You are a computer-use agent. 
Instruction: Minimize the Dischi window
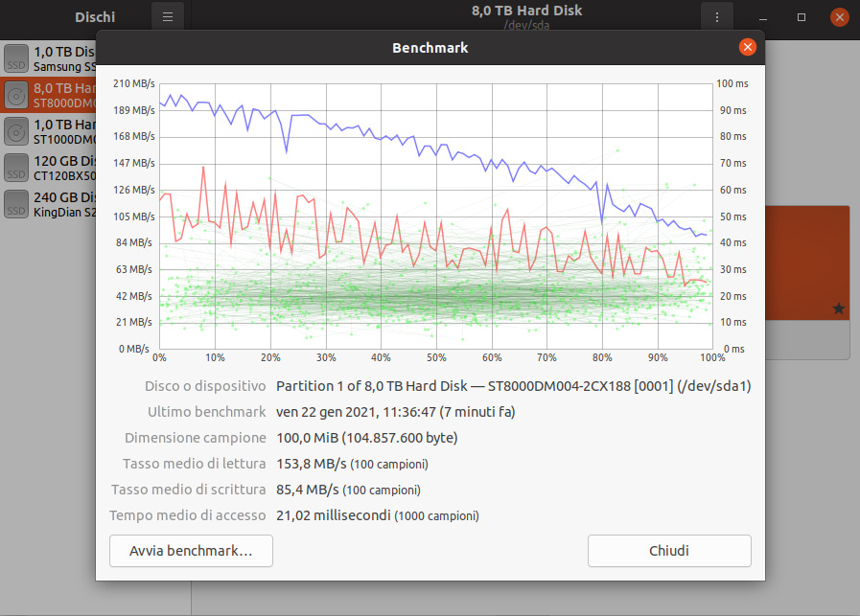pos(763,17)
